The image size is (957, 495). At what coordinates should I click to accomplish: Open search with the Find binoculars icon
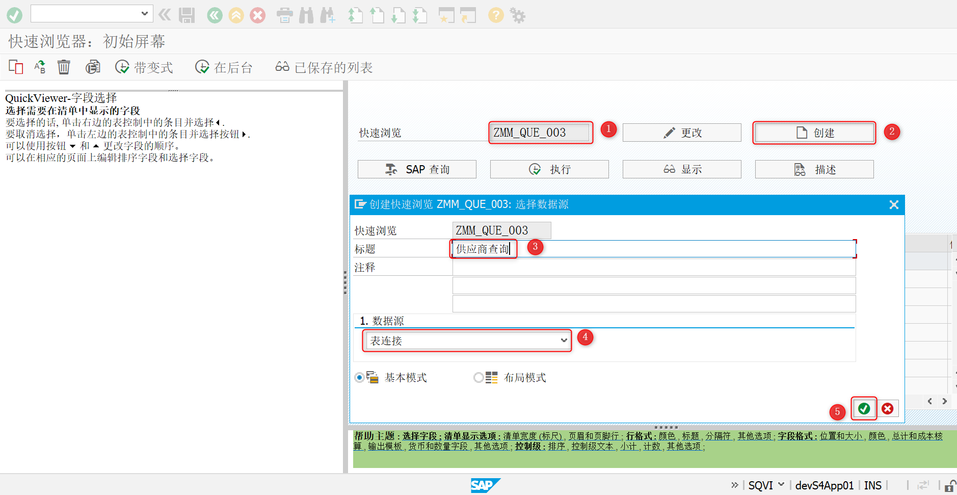pyautogui.click(x=306, y=15)
